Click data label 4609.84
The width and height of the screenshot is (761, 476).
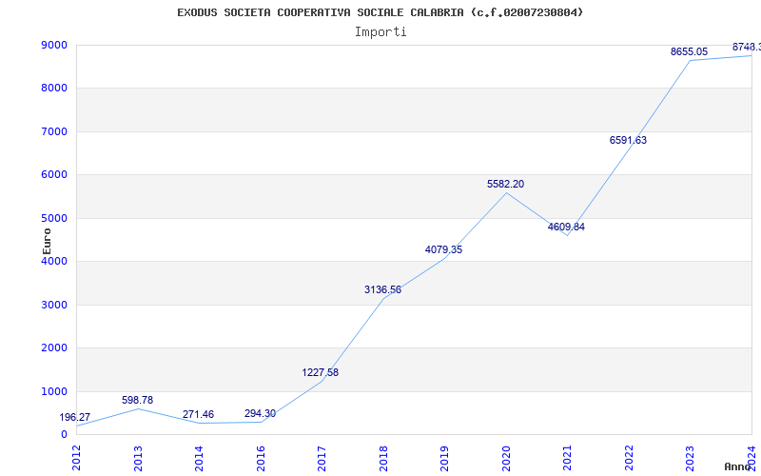click(x=566, y=228)
